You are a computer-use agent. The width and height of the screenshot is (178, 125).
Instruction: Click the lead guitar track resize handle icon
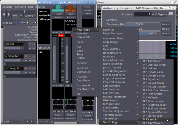pos(5,64)
